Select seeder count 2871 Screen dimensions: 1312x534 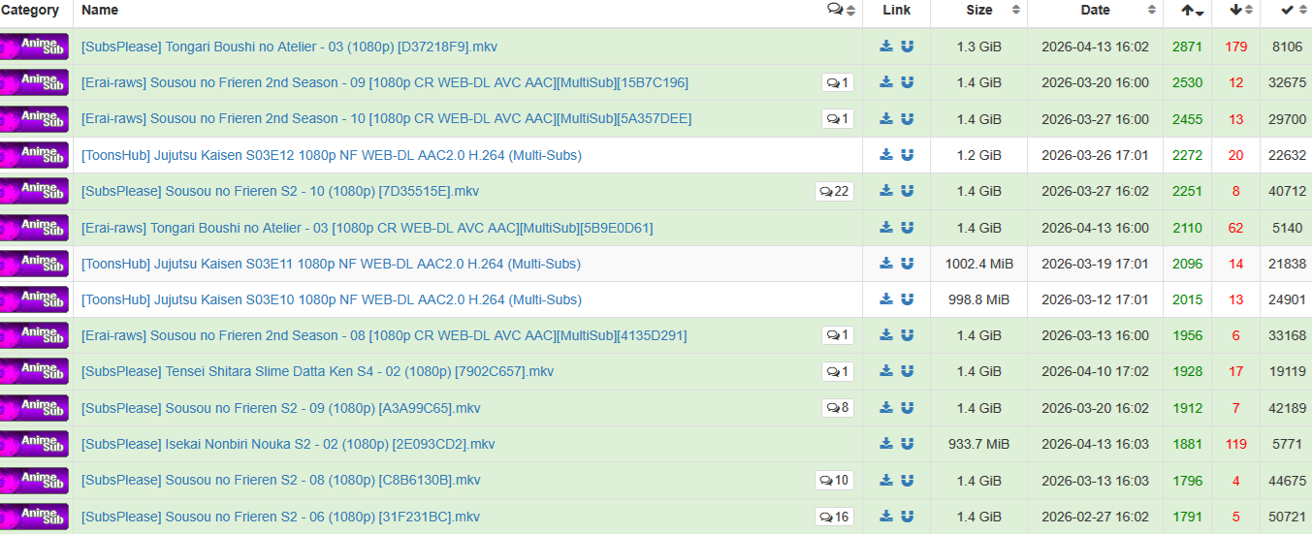coord(1187,47)
